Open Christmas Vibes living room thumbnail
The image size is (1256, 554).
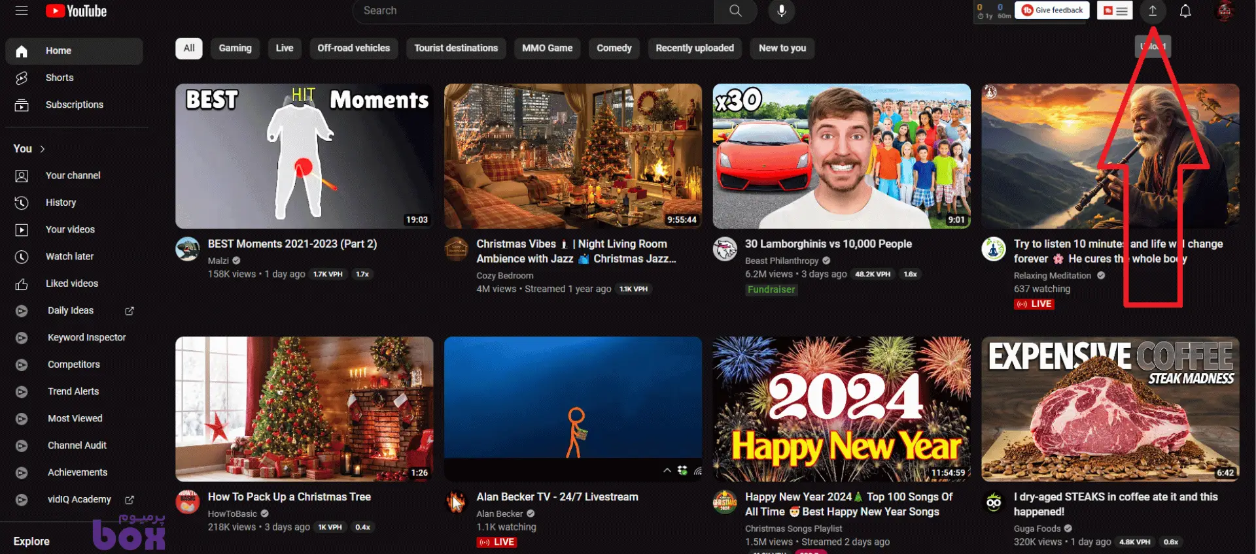pos(573,156)
